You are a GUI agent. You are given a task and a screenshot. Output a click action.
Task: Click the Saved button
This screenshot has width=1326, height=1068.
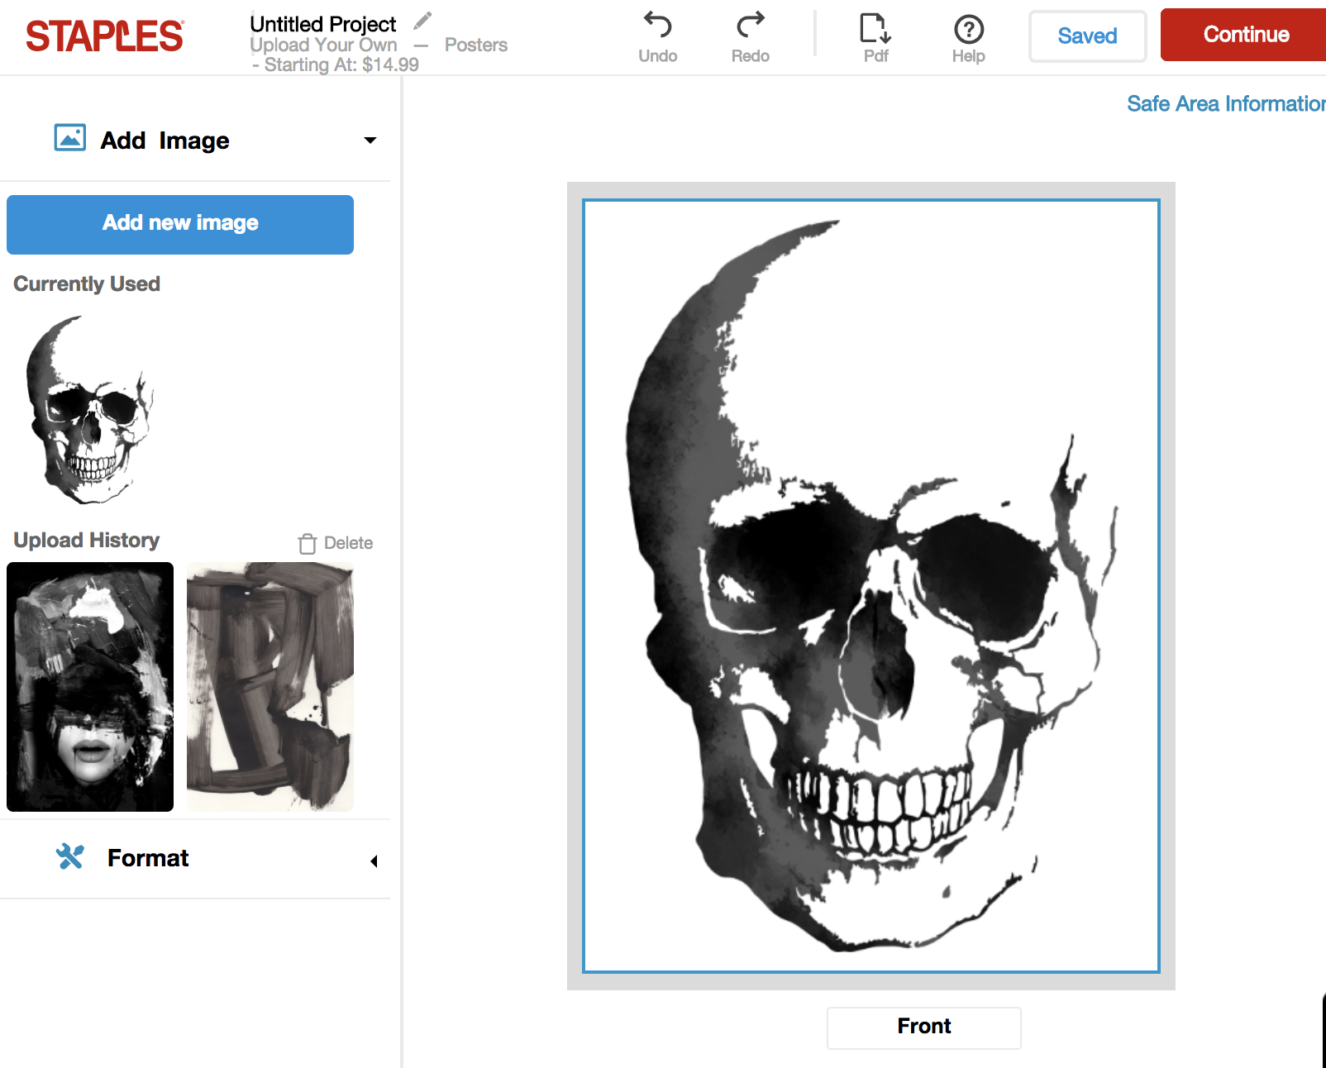1087,36
